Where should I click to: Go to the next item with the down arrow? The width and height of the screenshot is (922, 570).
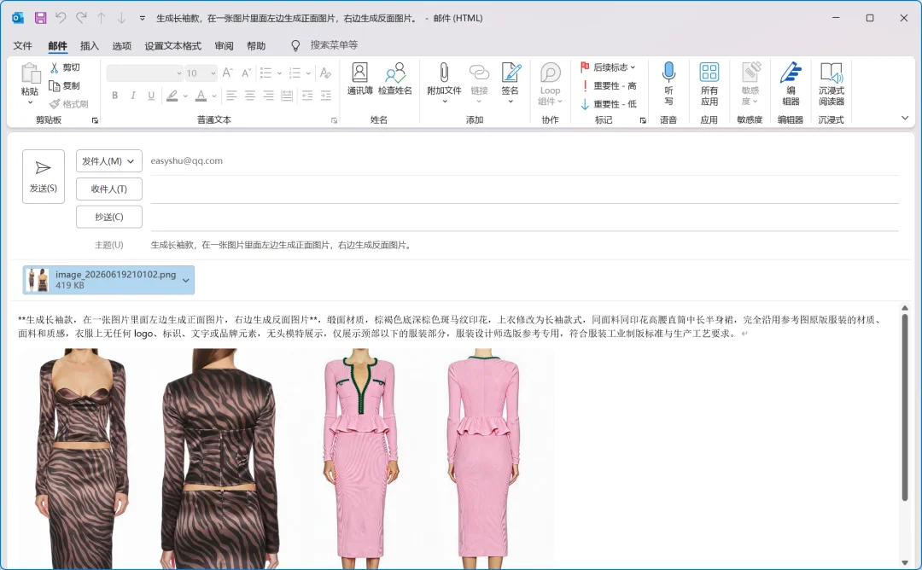pos(121,18)
